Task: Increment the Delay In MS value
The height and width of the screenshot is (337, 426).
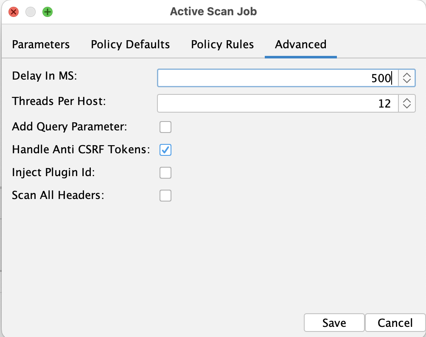Action: pyautogui.click(x=407, y=75)
